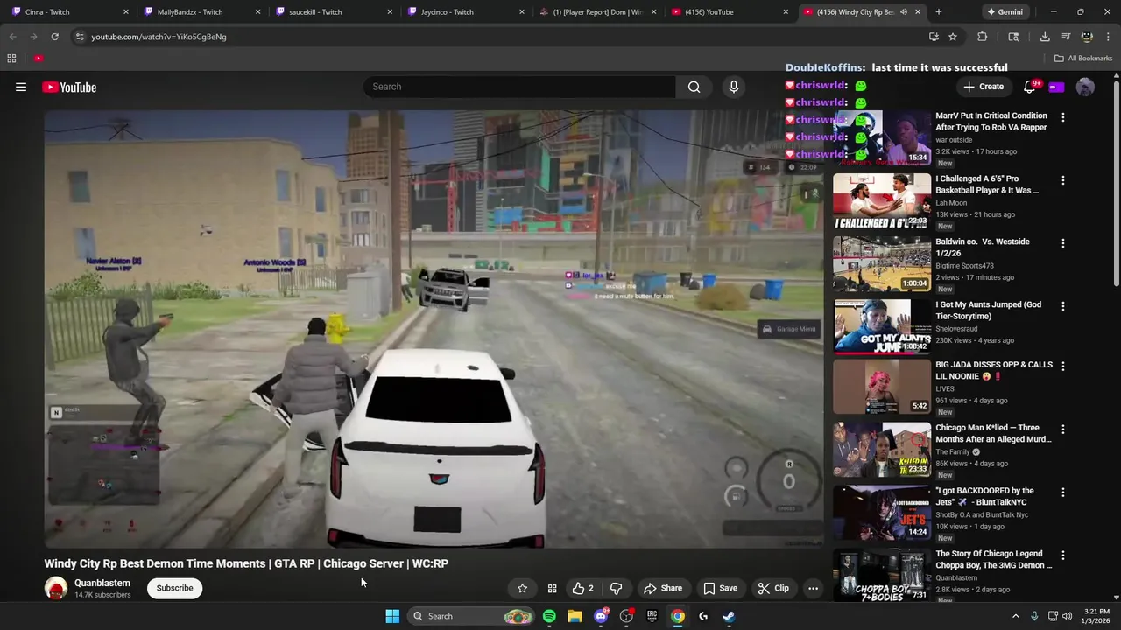Reload the page in Chrome

coord(54,37)
